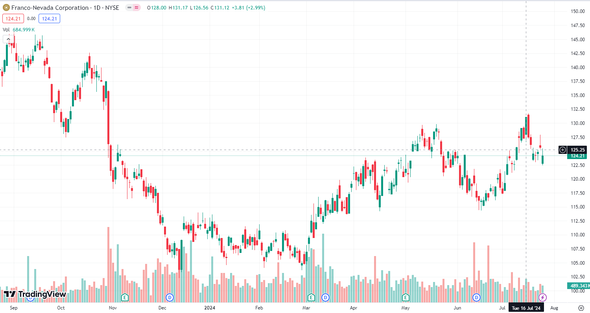
Task: Click the 140.00 price axis label
Action: [x=577, y=67]
